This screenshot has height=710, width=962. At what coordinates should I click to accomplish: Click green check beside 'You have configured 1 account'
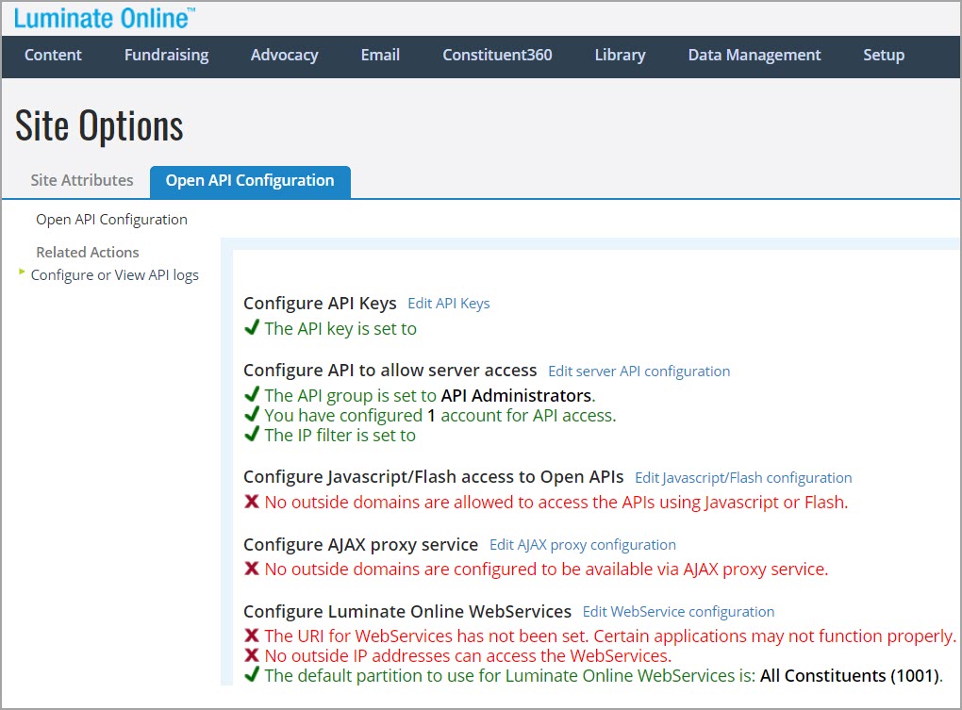tap(252, 414)
